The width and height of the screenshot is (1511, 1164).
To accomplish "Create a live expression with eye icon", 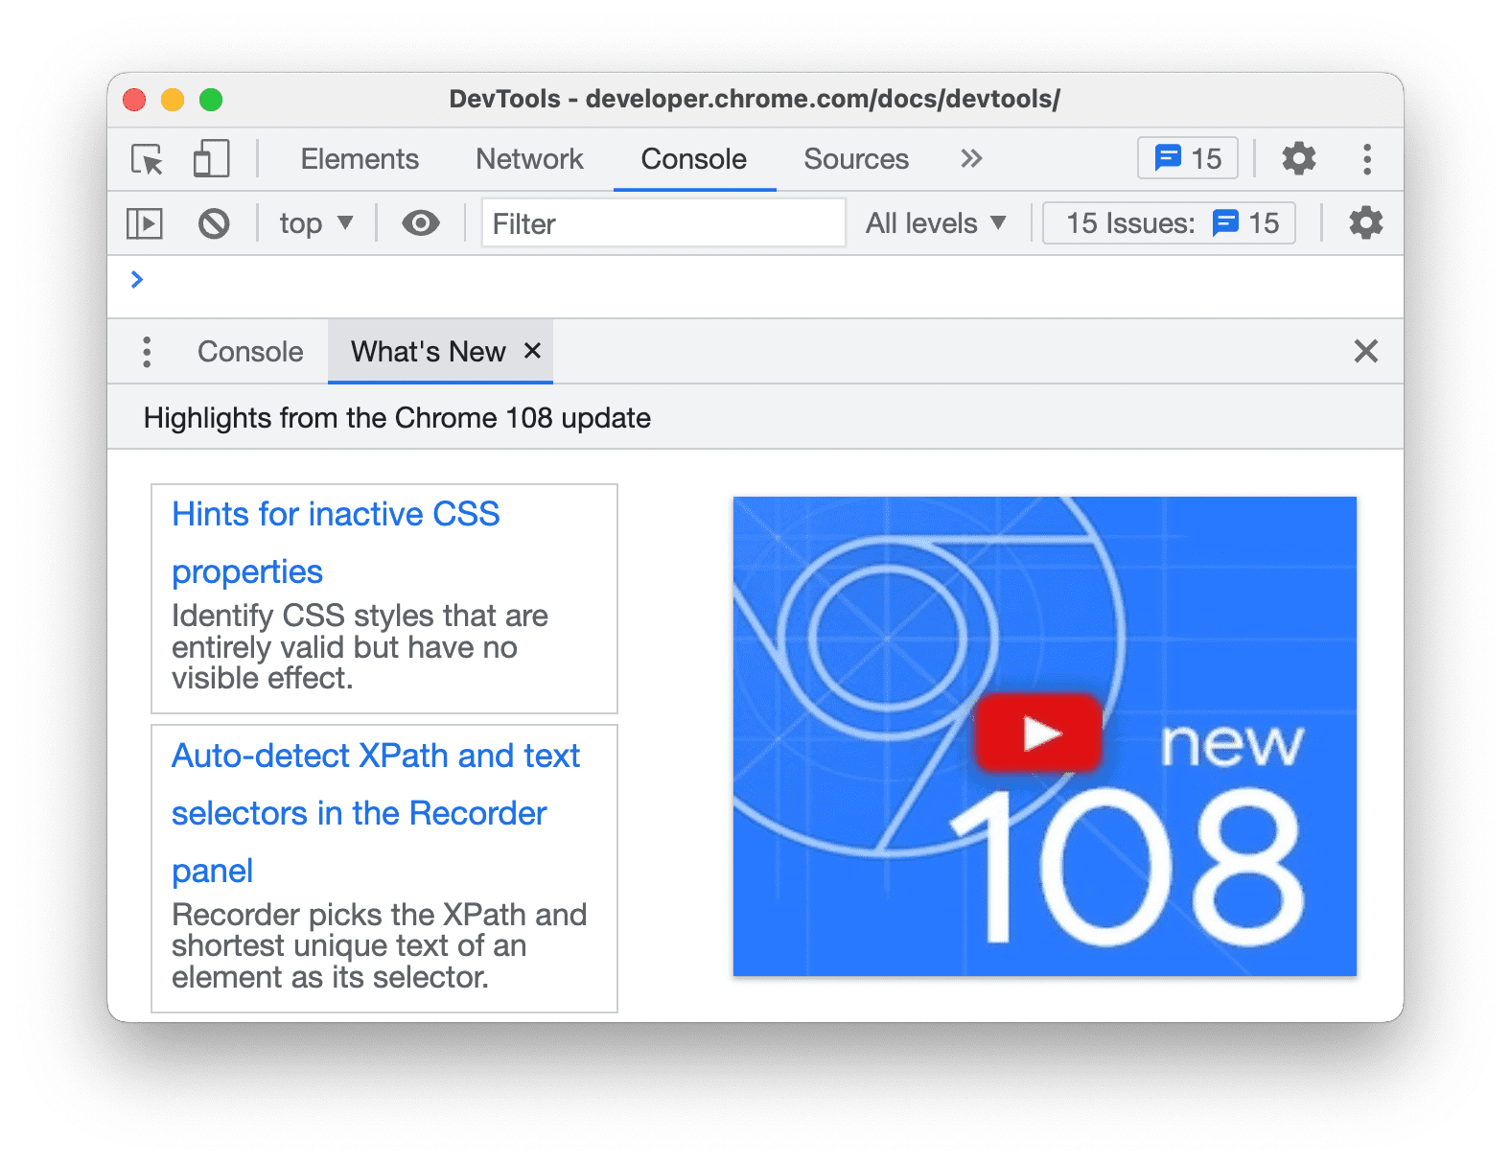I will point(420,223).
